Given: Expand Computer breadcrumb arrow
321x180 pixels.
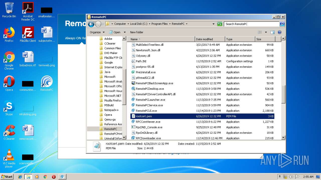Looking at the screenshot, I should pyautogui.click(x=128, y=24).
